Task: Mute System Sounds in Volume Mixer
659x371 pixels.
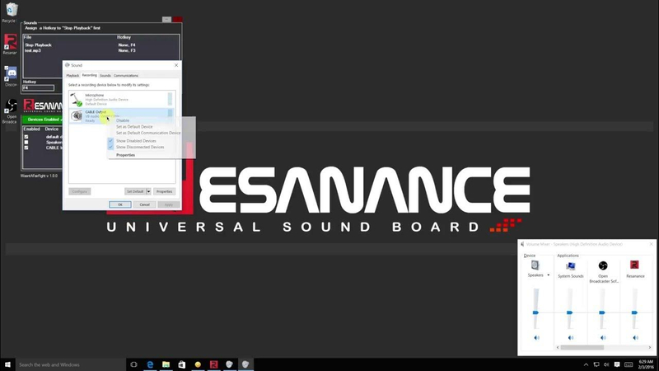Action: click(570, 338)
